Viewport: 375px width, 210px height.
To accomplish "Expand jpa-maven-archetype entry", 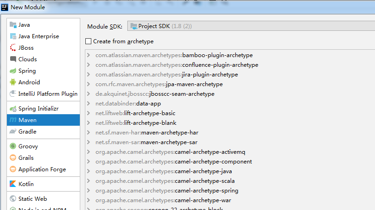I will pos(89,84).
